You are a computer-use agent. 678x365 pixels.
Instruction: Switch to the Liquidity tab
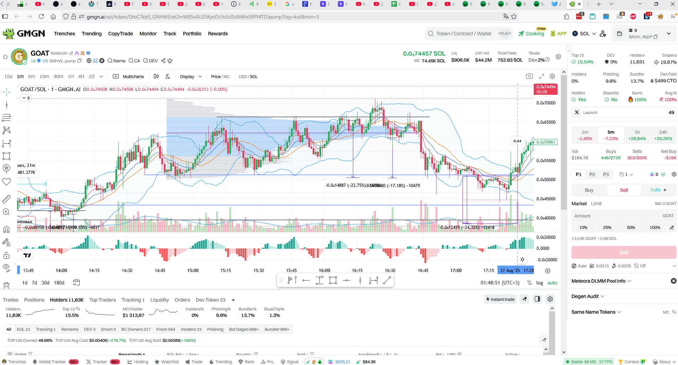160,300
